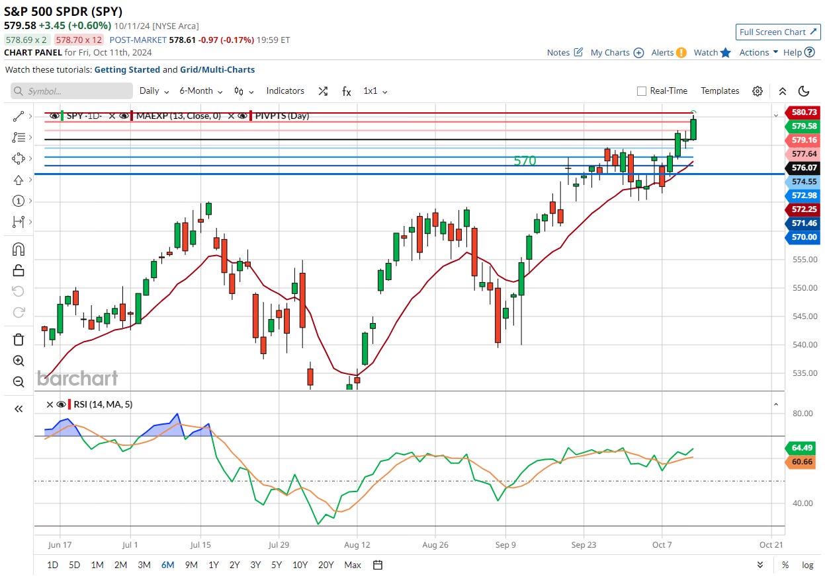Select the 3M range tab
Viewport: 825px width, 580px height.
tap(144, 565)
